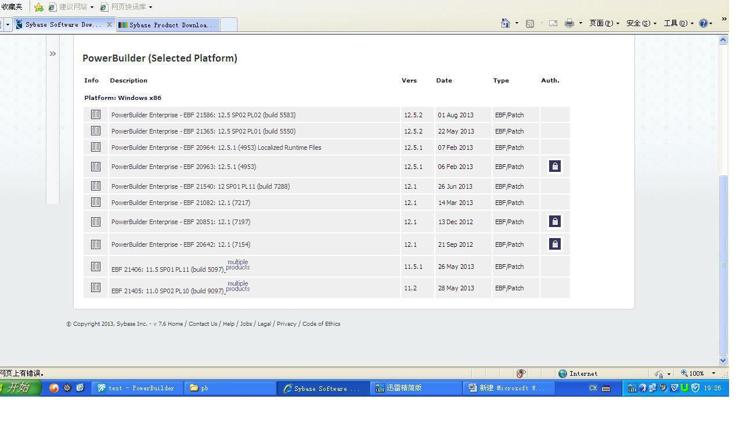
Task: Click the read mail icon
Action: 553,23
